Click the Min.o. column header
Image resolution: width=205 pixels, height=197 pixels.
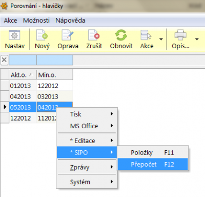click(x=55, y=75)
